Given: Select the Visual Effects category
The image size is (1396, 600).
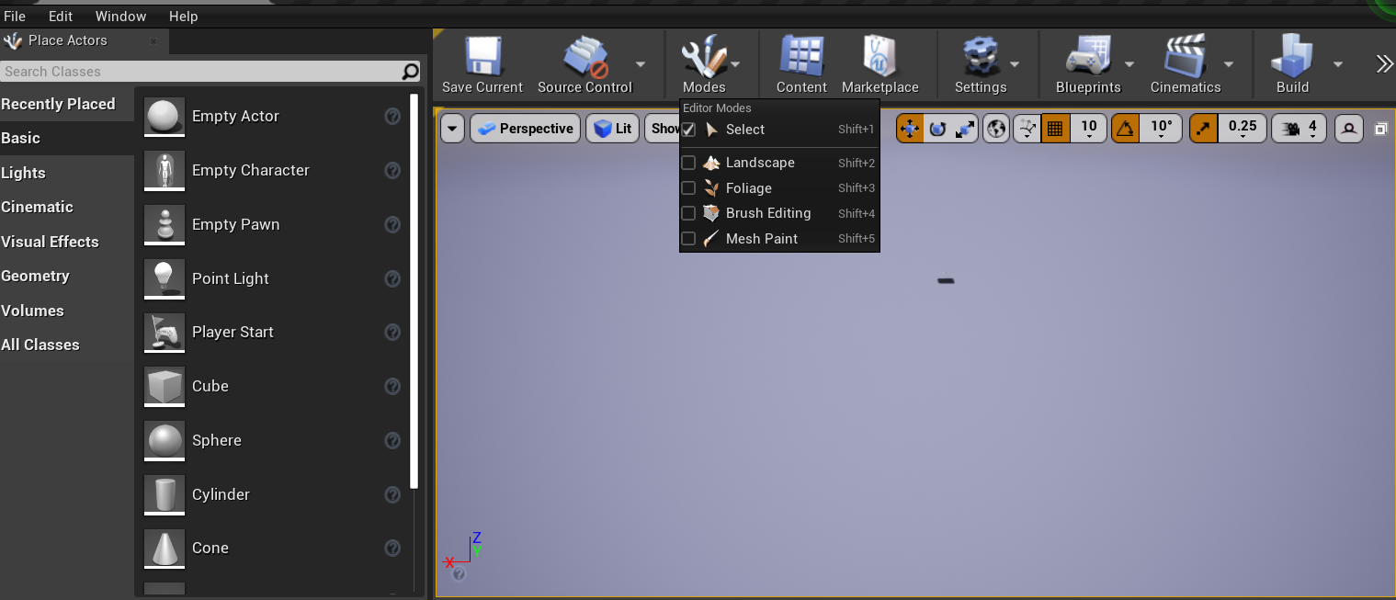Looking at the screenshot, I should (x=67, y=242).
